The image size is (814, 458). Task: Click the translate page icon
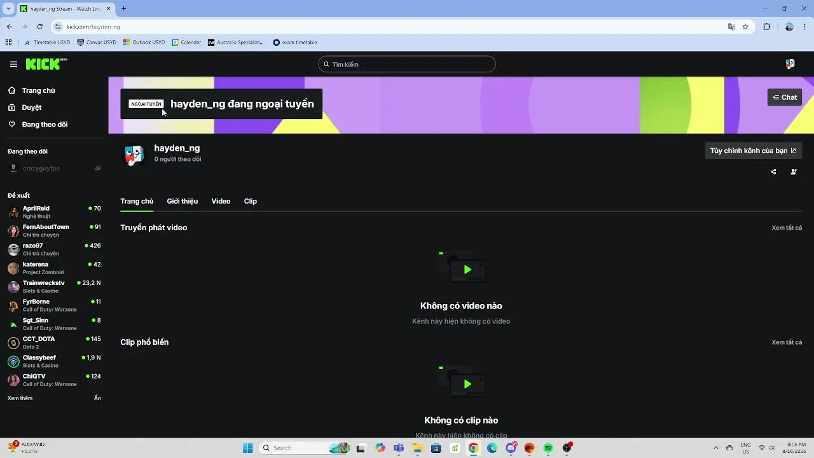pyautogui.click(x=731, y=27)
